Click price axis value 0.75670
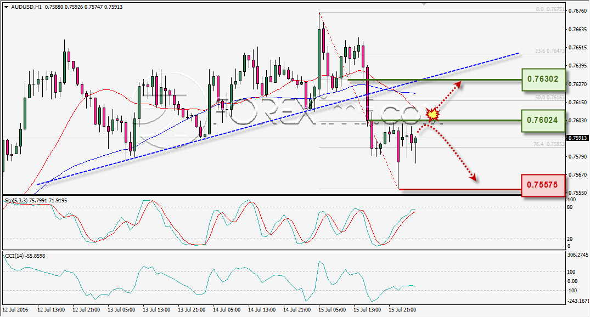 pyautogui.click(x=577, y=176)
